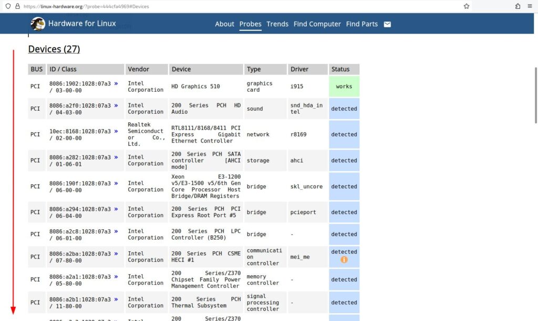This screenshot has width=538, height=321.
Task: Open arrow link for 8086:1902 device ID
Action: pyautogui.click(x=116, y=83)
